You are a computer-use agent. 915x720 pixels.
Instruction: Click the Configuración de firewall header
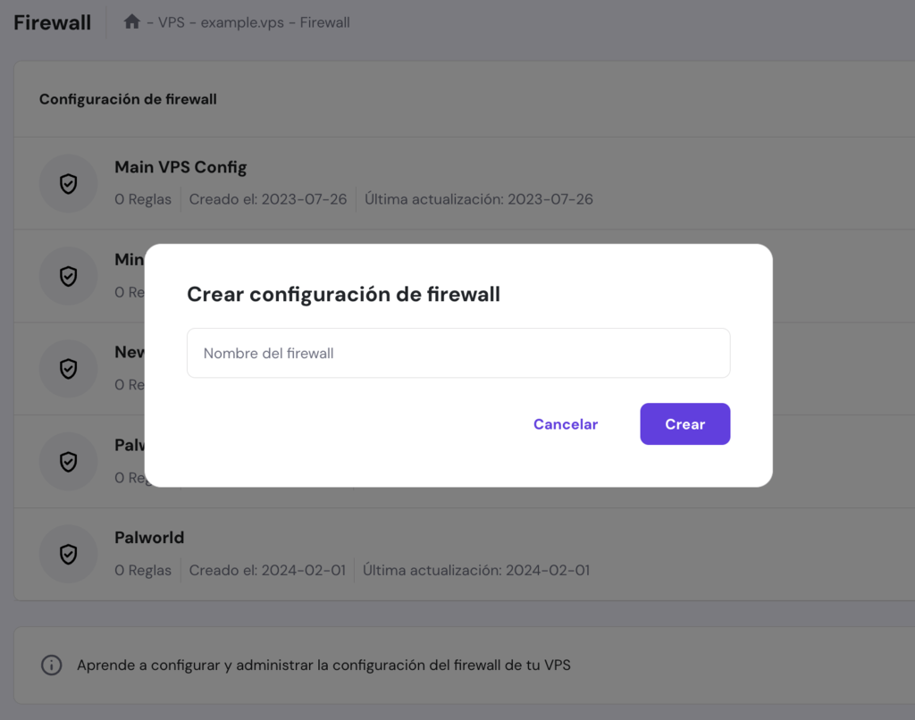coord(128,99)
